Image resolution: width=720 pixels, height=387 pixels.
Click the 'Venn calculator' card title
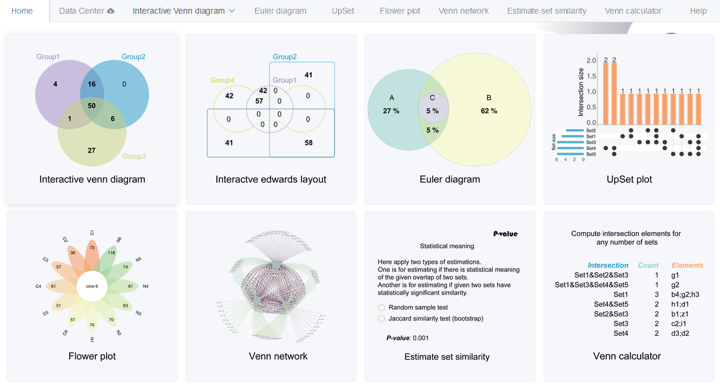pos(627,356)
